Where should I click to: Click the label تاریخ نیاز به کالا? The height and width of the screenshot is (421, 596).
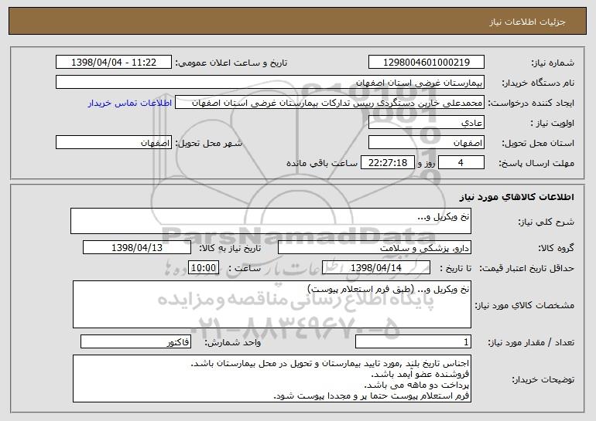tap(230, 248)
